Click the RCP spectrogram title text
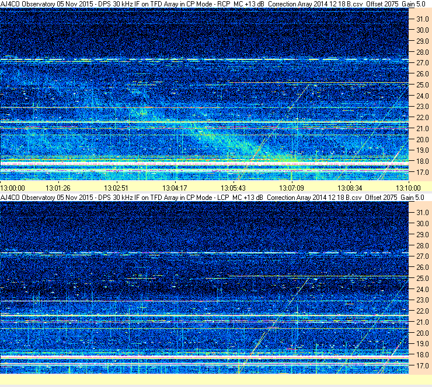 click(x=212, y=4)
